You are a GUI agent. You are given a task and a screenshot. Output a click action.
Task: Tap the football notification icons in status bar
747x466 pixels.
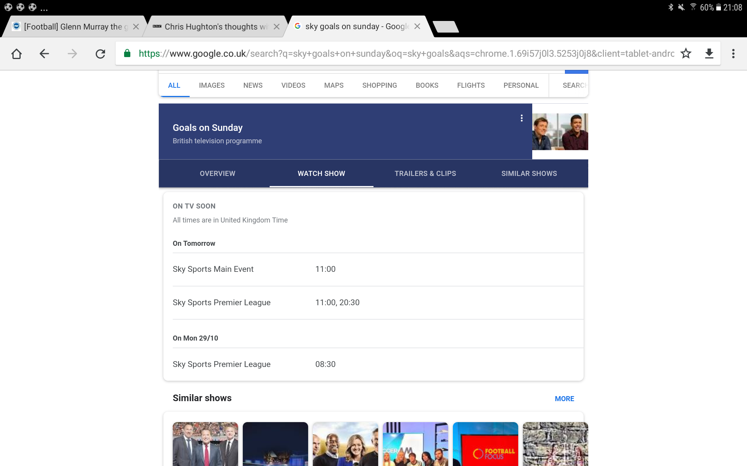click(x=20, y=7)
